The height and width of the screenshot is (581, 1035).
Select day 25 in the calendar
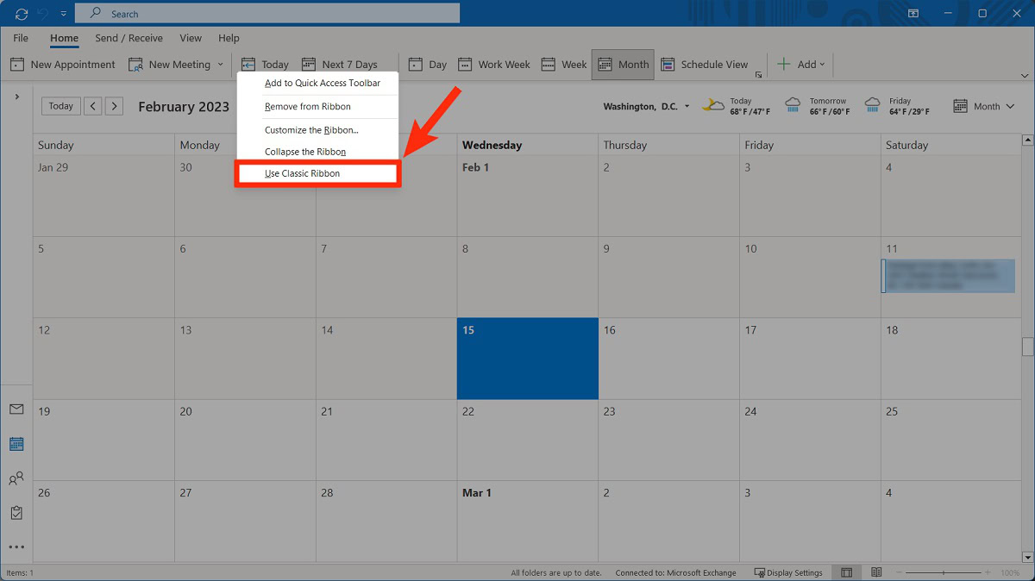pyautogui.click(x=950, y=440)
